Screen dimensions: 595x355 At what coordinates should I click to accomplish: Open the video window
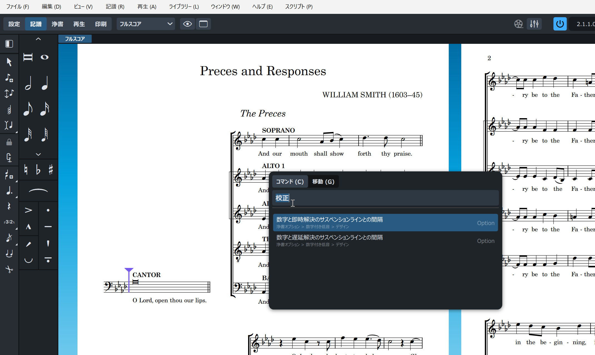pyautogui.click(x=518, y=24)
